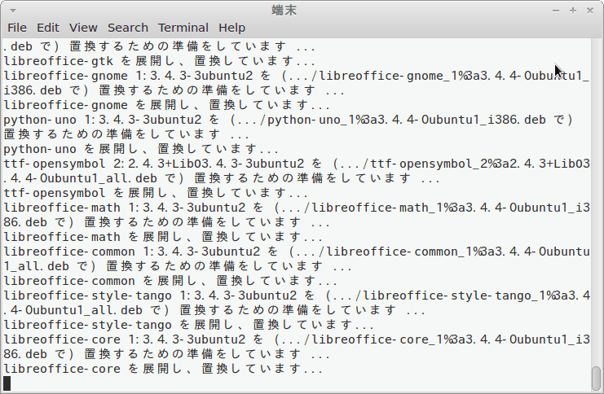The height and width of the screenshot is (394, 604).
Task: Open the File menu
Action: coord(17,28)
